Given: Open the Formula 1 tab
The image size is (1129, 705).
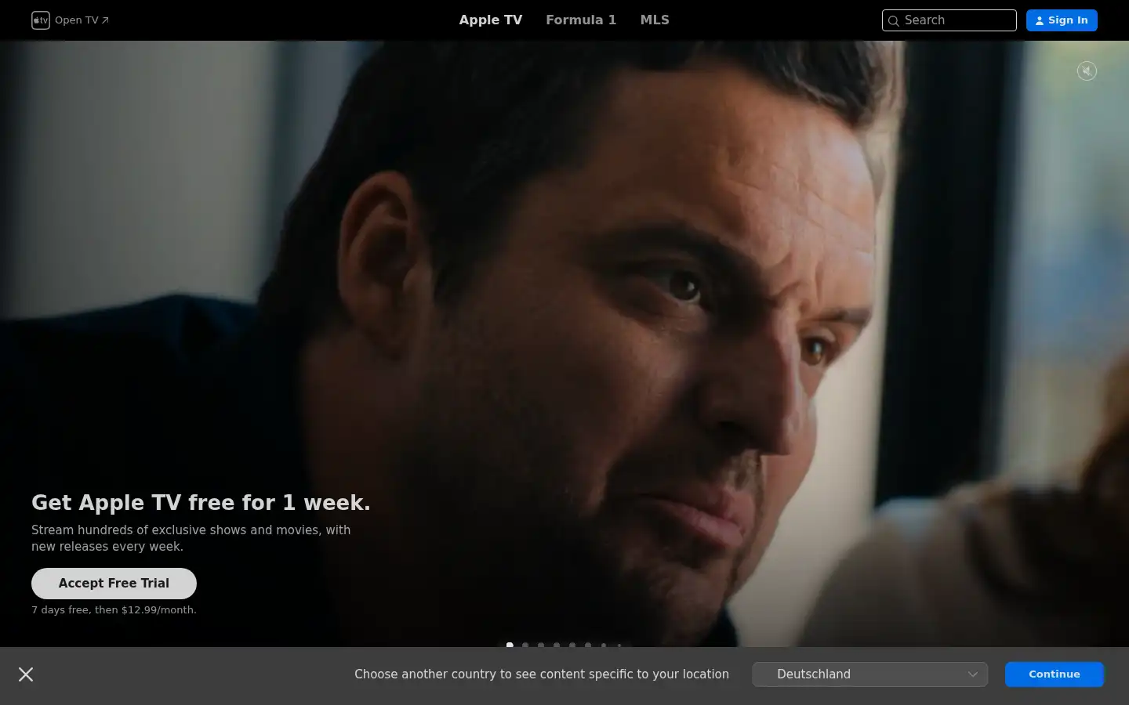Looking at the screenshot, I should point(581,20).
